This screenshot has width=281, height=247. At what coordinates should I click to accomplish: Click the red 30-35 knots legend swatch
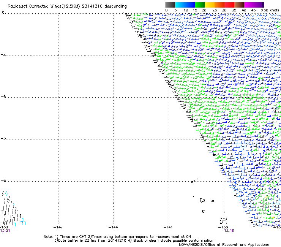(x=229, y=5)
